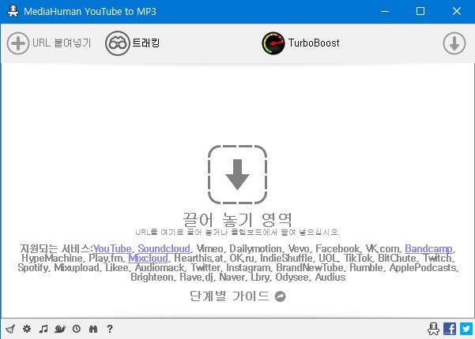
Task: Click the URL 붙여넣기 plus icon
Action: pyautogui.click(x=18, y=43)
